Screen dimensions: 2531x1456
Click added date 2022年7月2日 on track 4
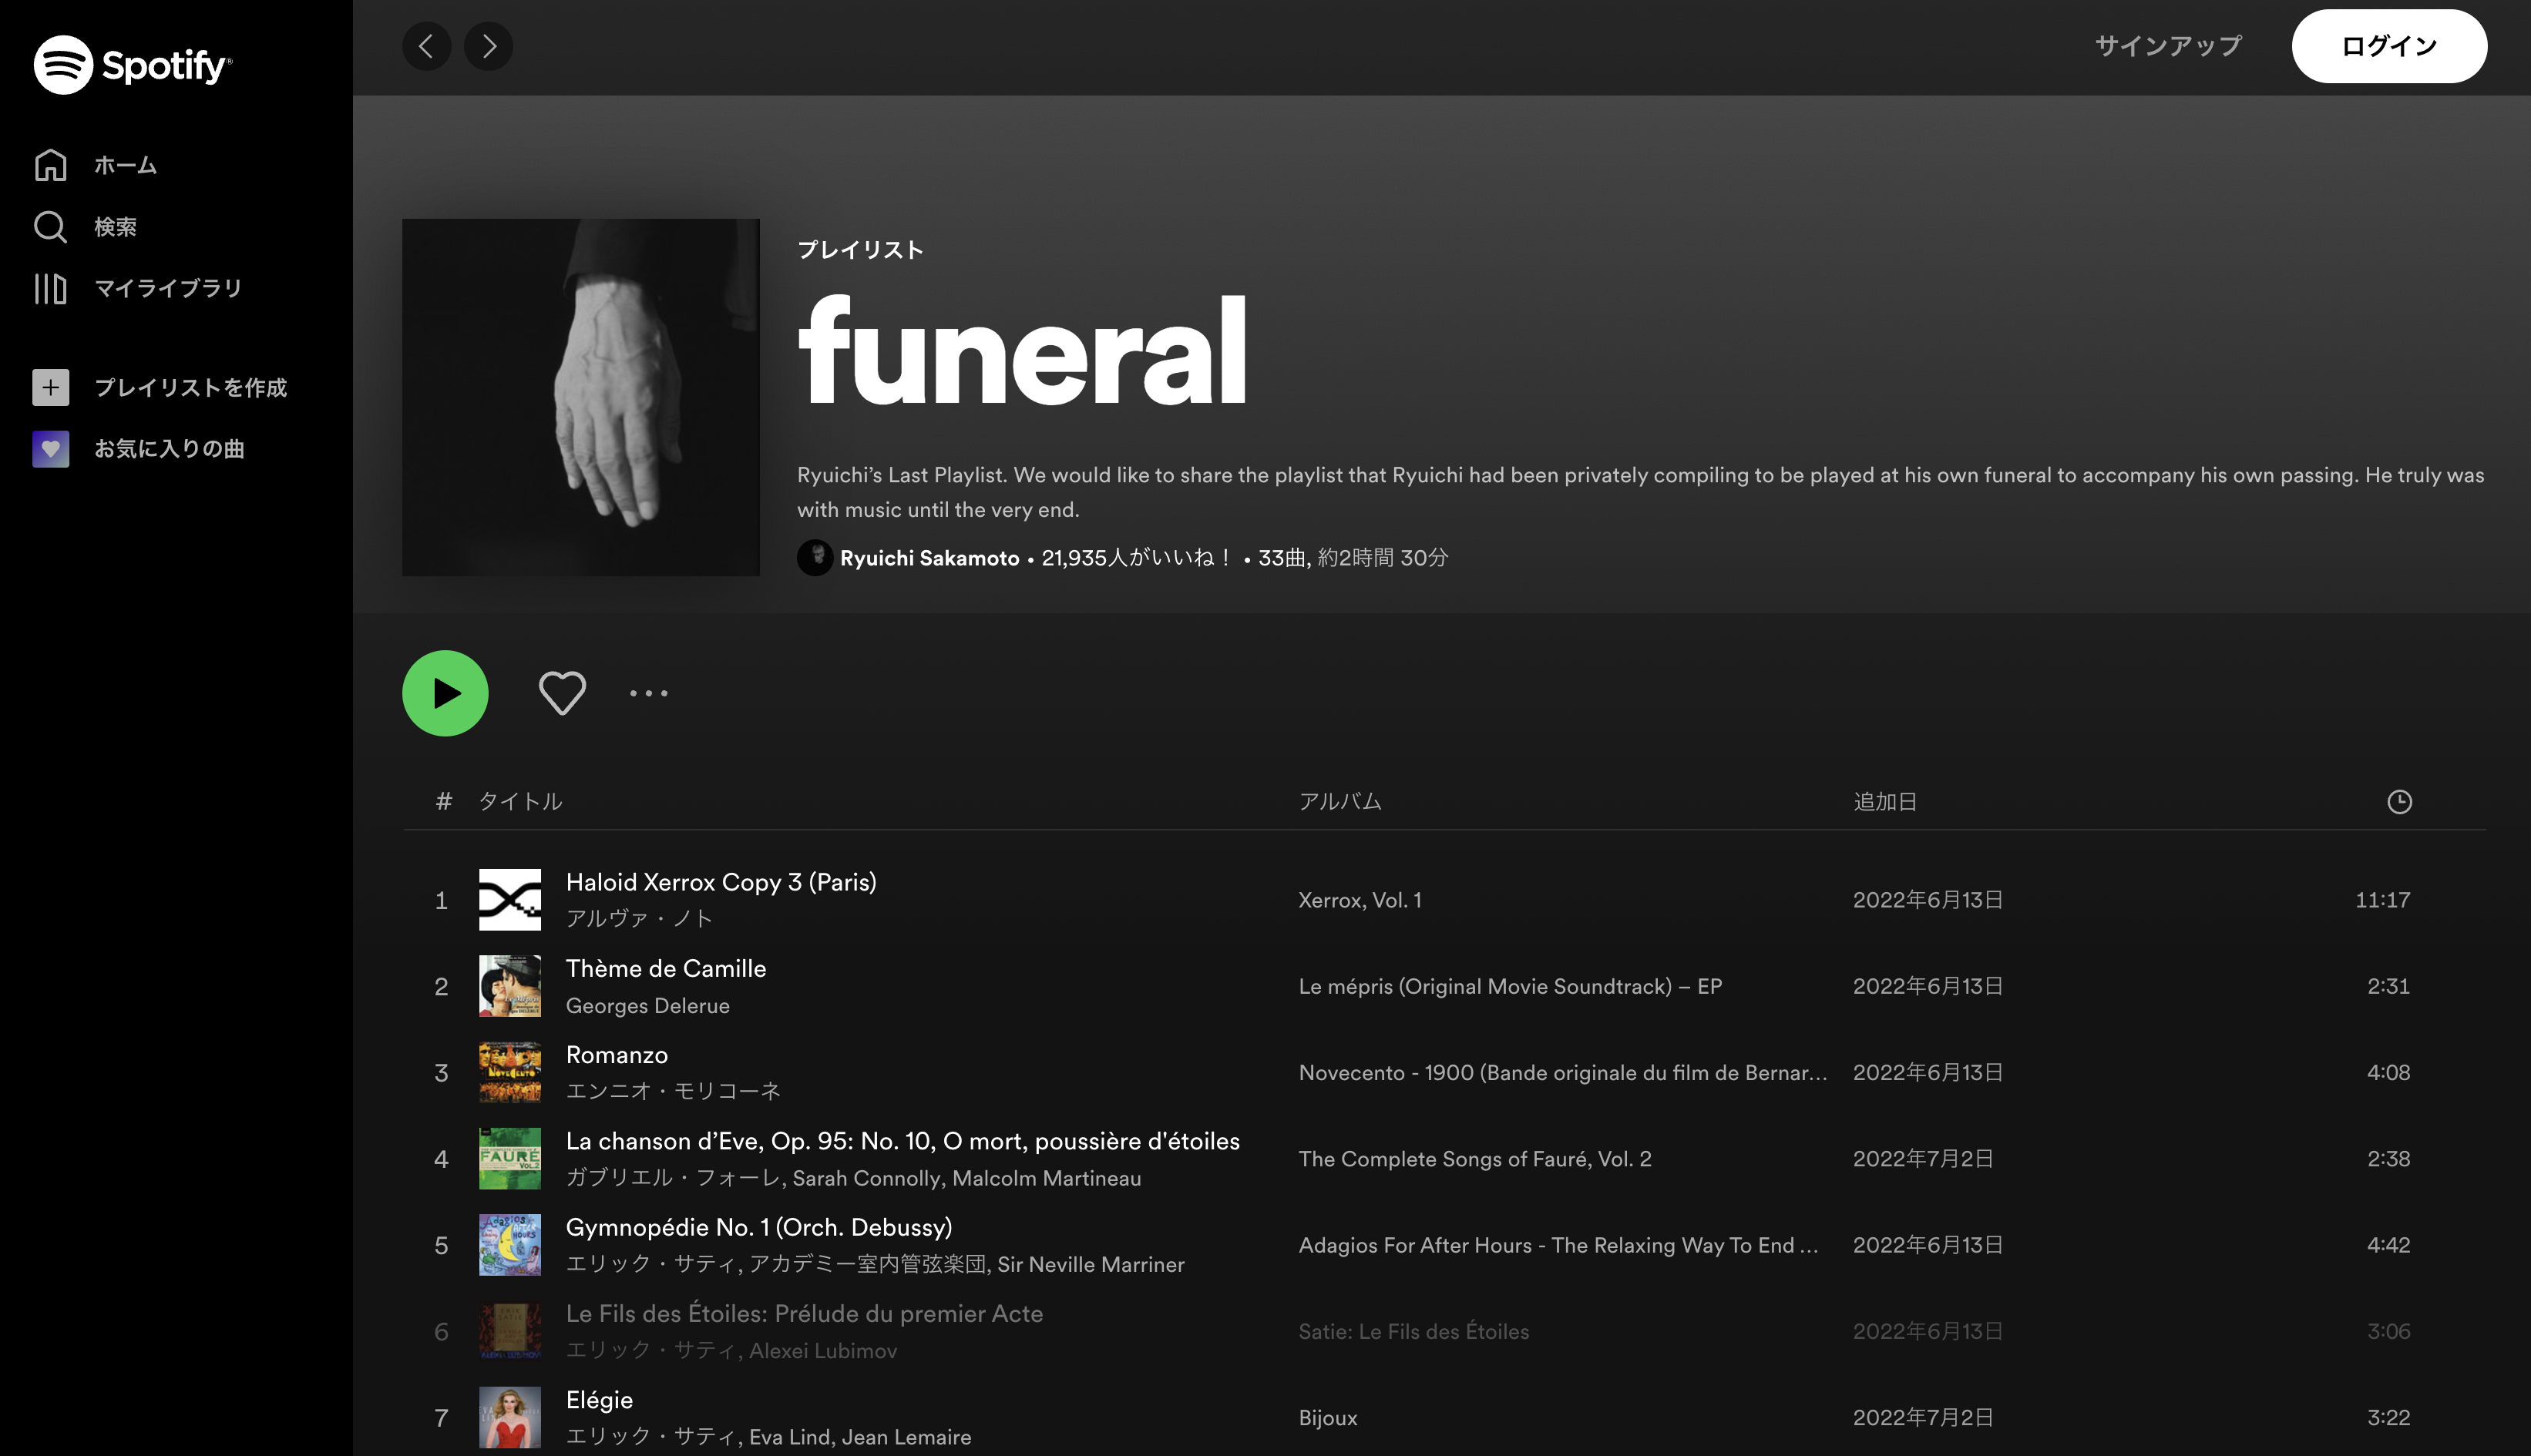[x=1923, y=1158]
